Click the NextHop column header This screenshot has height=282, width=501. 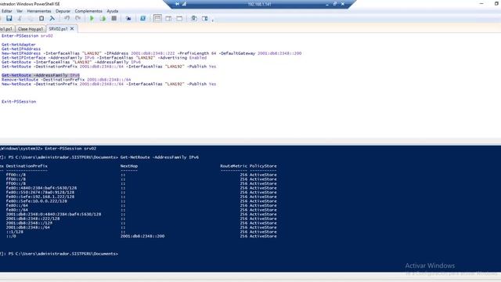point(129,166)
